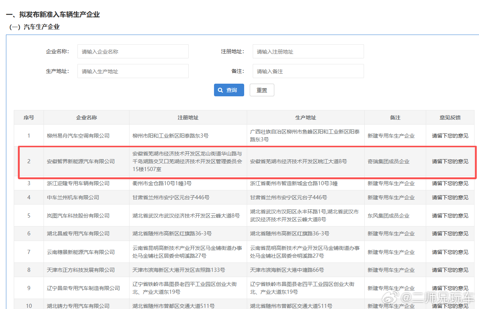Click the 重置 reset button

tap(262, 90)
